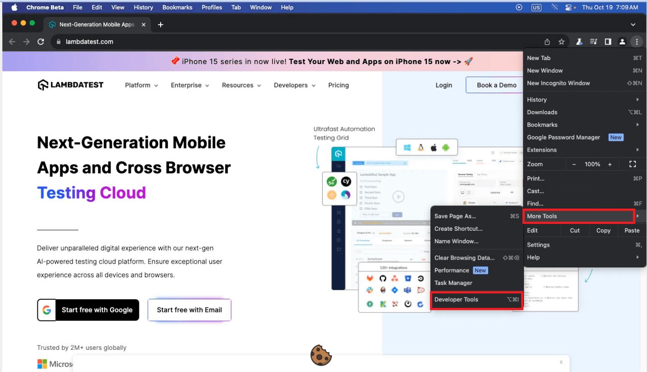Image resolution: width=647 pixels, height=372 pixels.
Task: Open the tab search chevron
Action: [x=633, y=24]
